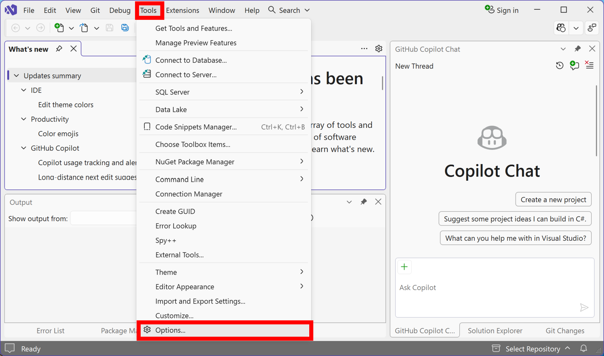
Task: Click the chat history clock icon
Action: 559,65
